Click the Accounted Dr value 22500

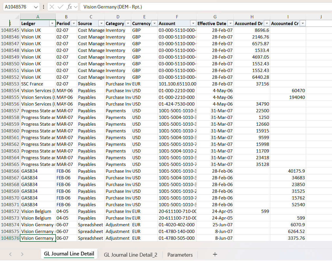coord(252,111)
